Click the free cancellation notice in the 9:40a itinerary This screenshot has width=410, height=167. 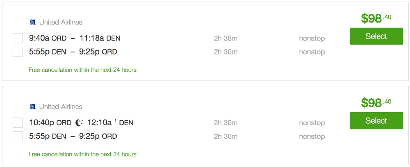83,70
